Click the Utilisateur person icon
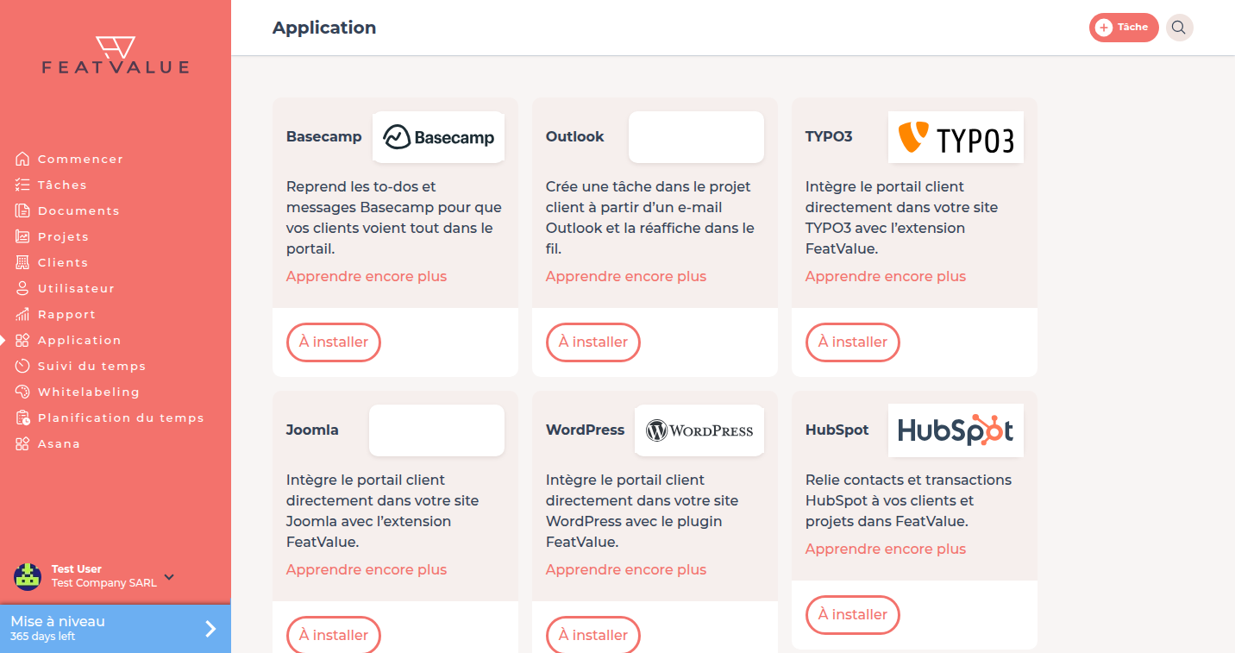Screen dimensions: 1235x653 (x=22, y=288)
